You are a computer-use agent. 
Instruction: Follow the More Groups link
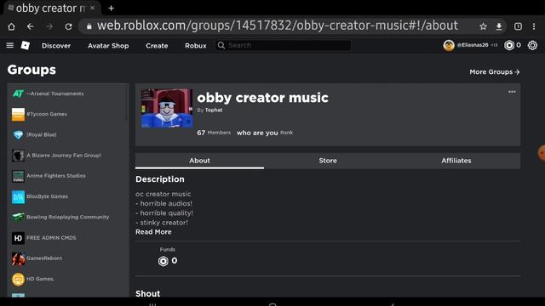(494, 71)
